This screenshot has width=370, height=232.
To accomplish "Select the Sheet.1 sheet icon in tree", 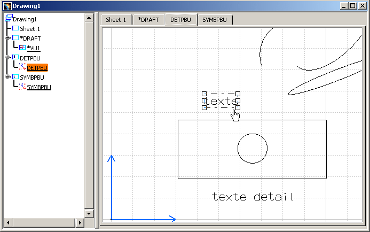I will [x=15, y=28].
